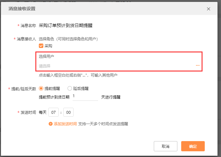Image resolution: width=221 pixels, height=157 pixels.
Task: Click the hint text about entering other users
Action: point(78,75)
